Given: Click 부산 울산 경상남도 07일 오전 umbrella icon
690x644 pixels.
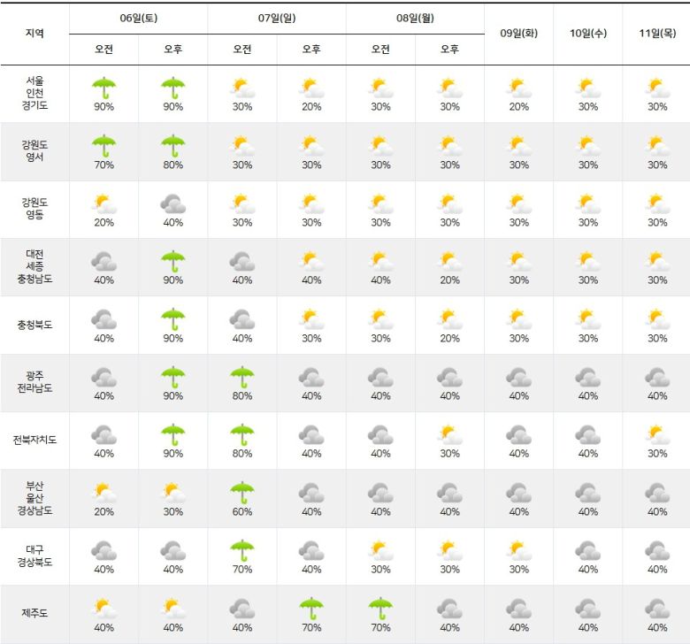Looking at the screenshot, I should (242, 492).
